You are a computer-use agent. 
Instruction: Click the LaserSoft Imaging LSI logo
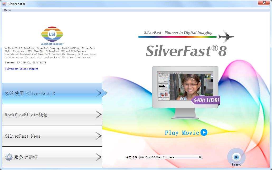[52, 36]
